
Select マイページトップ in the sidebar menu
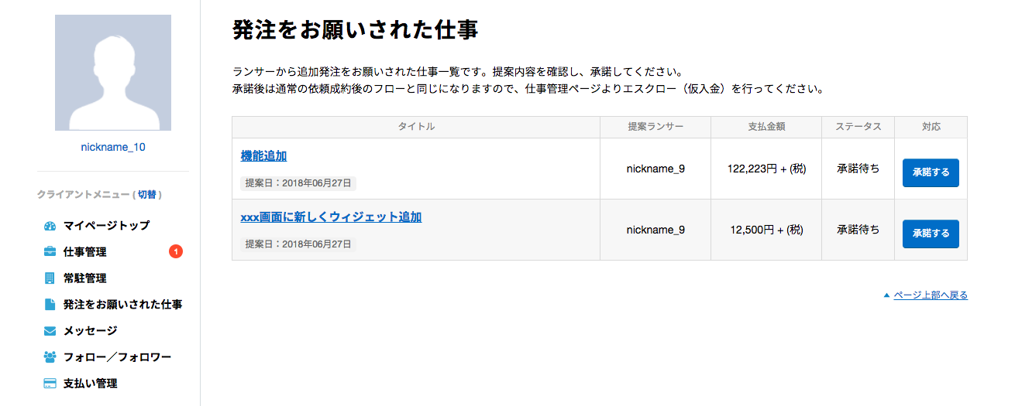click(x=107, y=226)
